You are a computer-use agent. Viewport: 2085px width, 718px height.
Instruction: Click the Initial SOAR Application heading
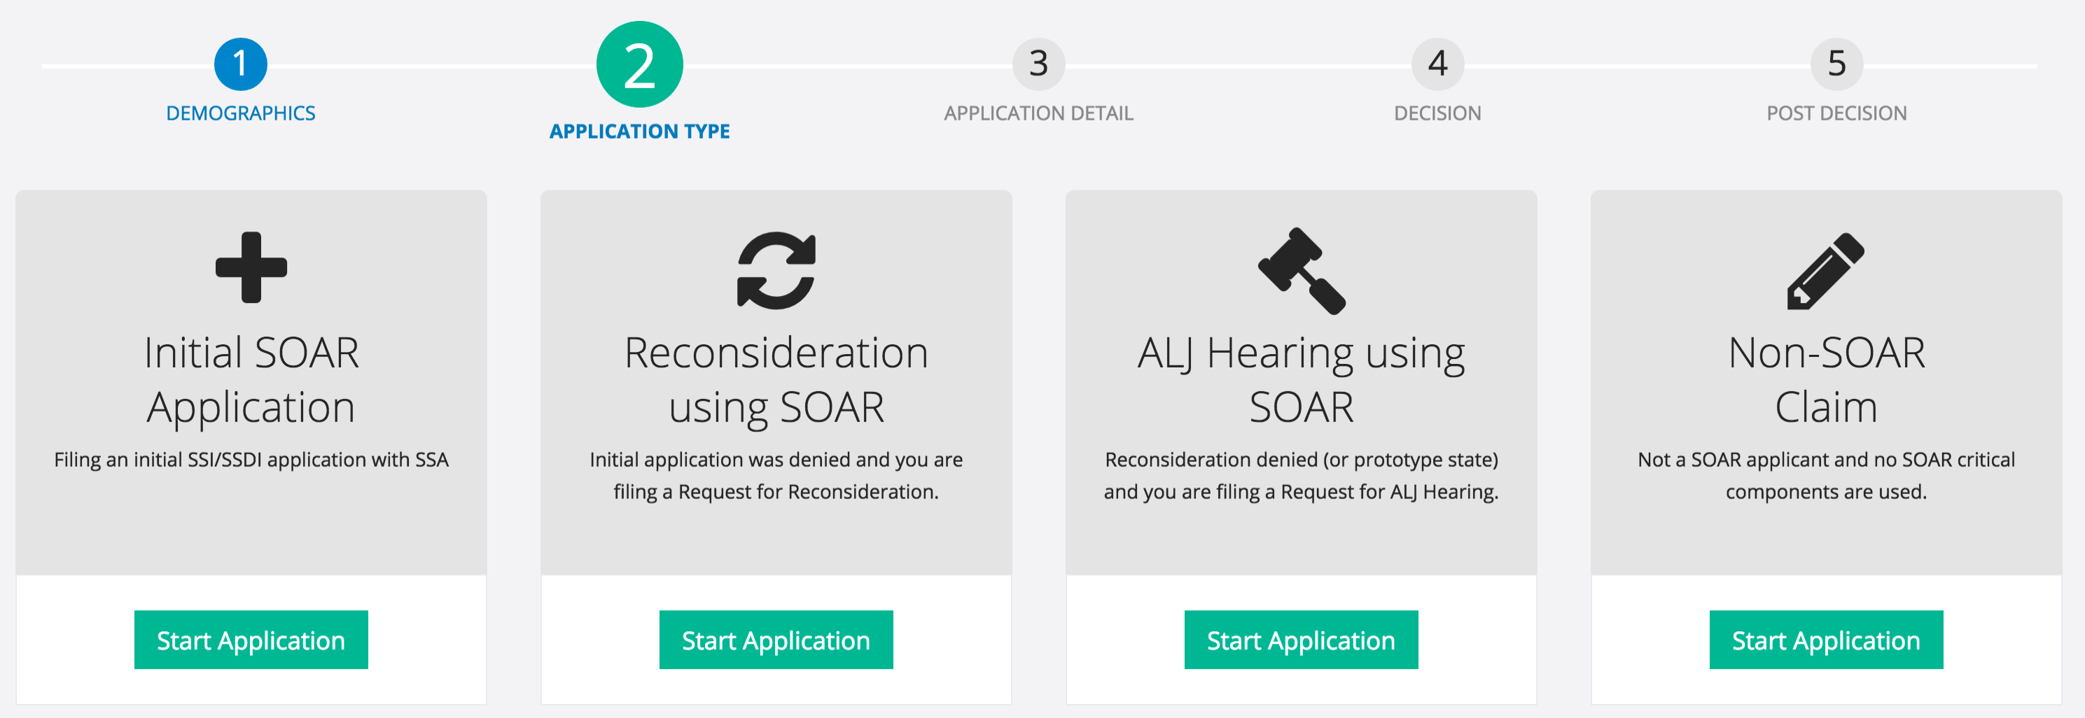tap(251, 380)
